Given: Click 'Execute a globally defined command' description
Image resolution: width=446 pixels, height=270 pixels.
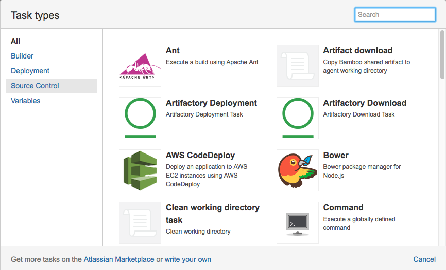Looking at the screenshot, I should (x=359, y=223).
